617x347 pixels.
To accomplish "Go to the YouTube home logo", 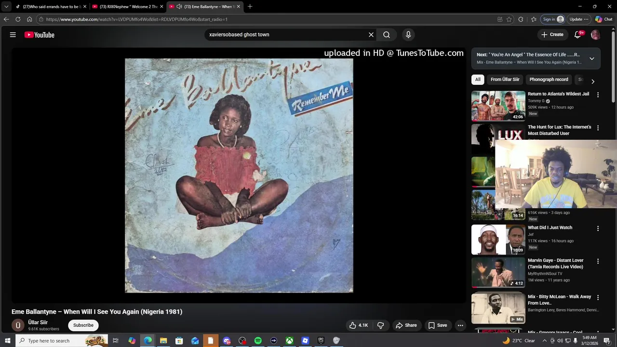I will click(x=39, y=35).
